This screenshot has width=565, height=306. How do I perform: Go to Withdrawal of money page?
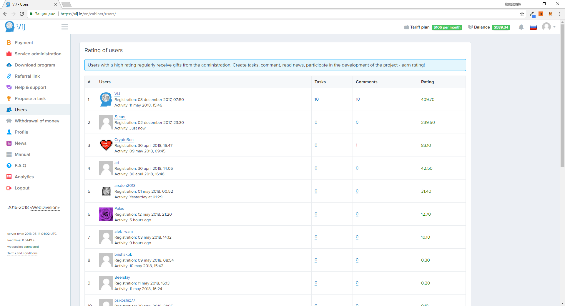[37, 121]
